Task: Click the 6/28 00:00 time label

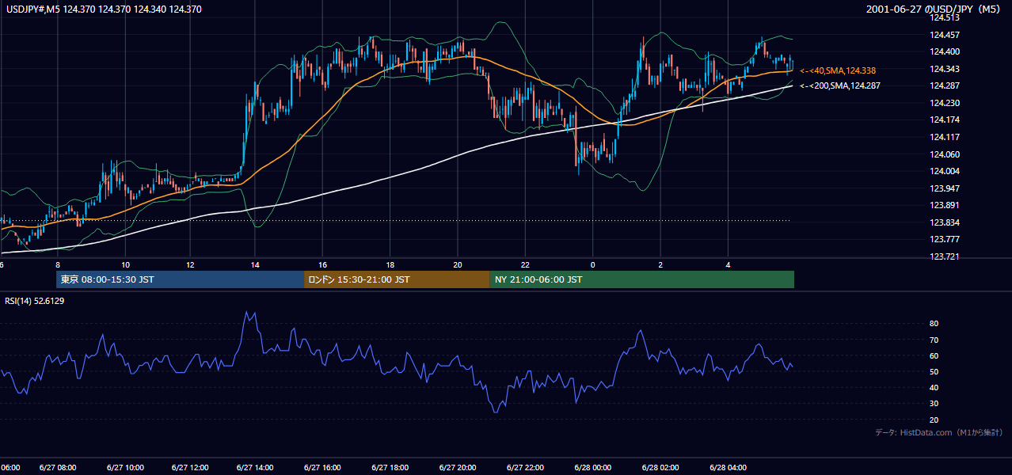Action: coord(593,468)
